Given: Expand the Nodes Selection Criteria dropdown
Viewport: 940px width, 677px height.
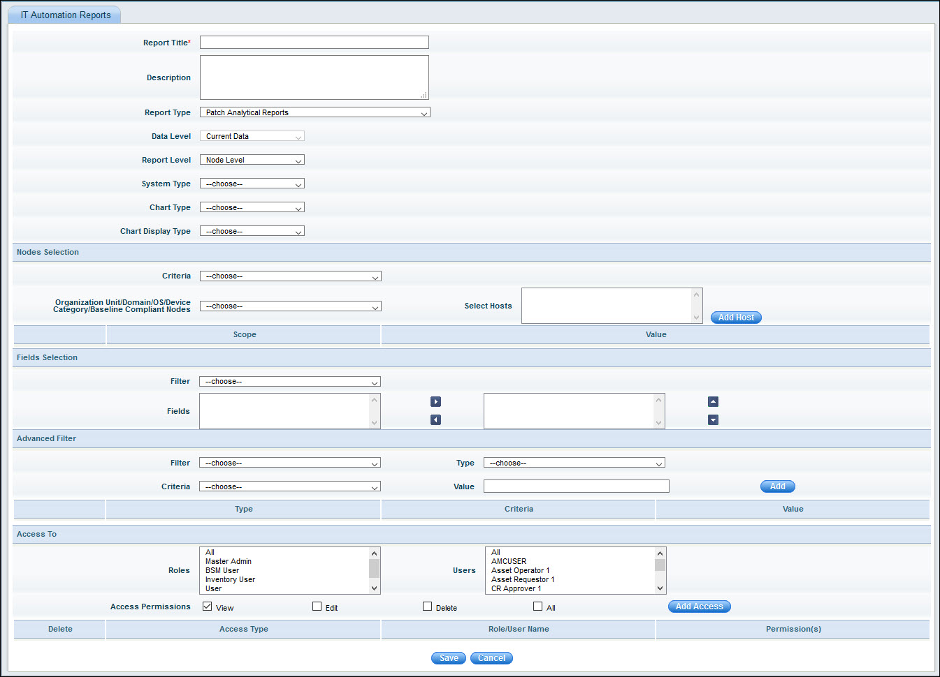Looking at the screenshot, I should click(290, 276).
